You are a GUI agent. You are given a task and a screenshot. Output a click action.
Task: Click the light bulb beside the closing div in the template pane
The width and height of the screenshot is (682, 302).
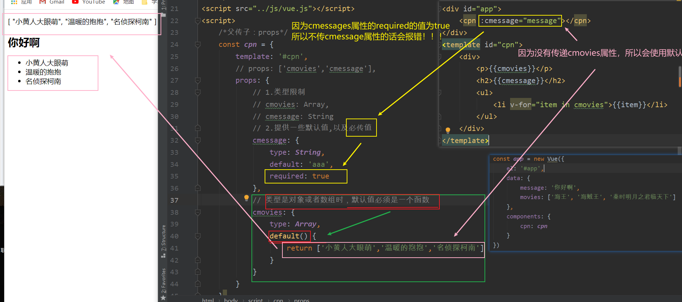click(x=448, y=130)
